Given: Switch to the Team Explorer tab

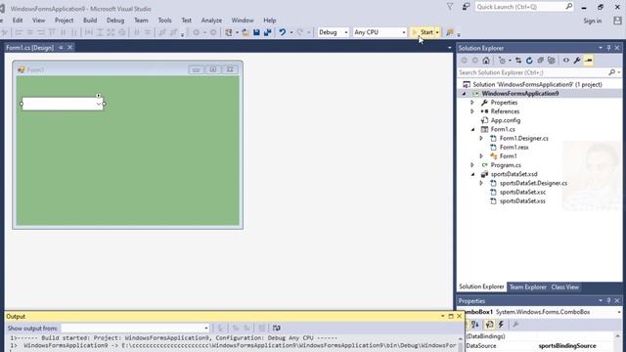Looking at the screenshot, I should (527, 286).
